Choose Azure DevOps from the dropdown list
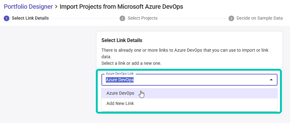The height and width of the screenshot is (123, 290). click(x=189, y=93)
